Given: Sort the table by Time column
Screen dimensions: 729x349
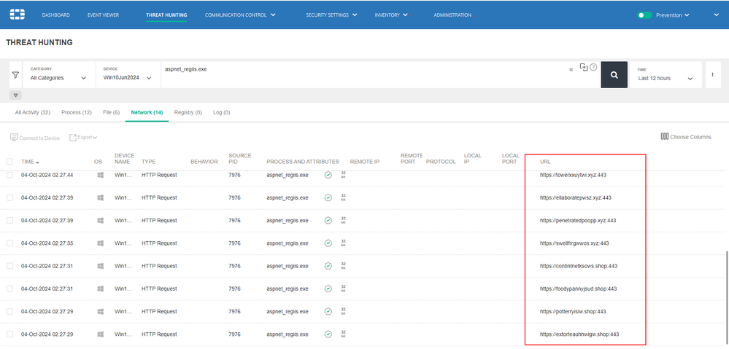Looking at the screenshot, I should pyautogui.click(x=30, y=162).
